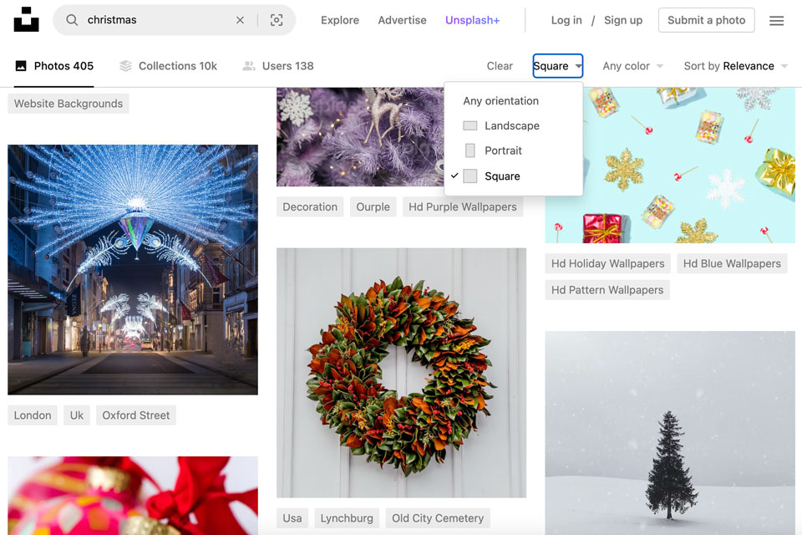
Task: Click the Square orientation icon
Action: pos(470,176)
